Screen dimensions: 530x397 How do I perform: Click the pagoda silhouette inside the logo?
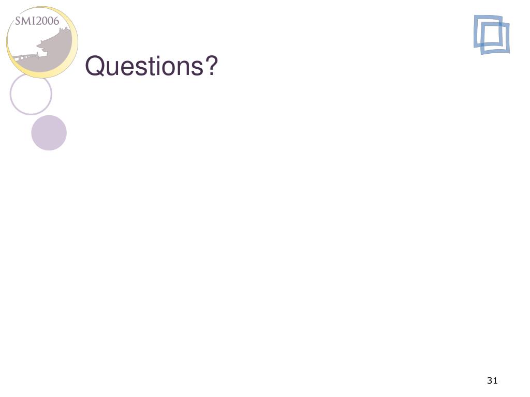pyautogui.click(x=54, y=44)
